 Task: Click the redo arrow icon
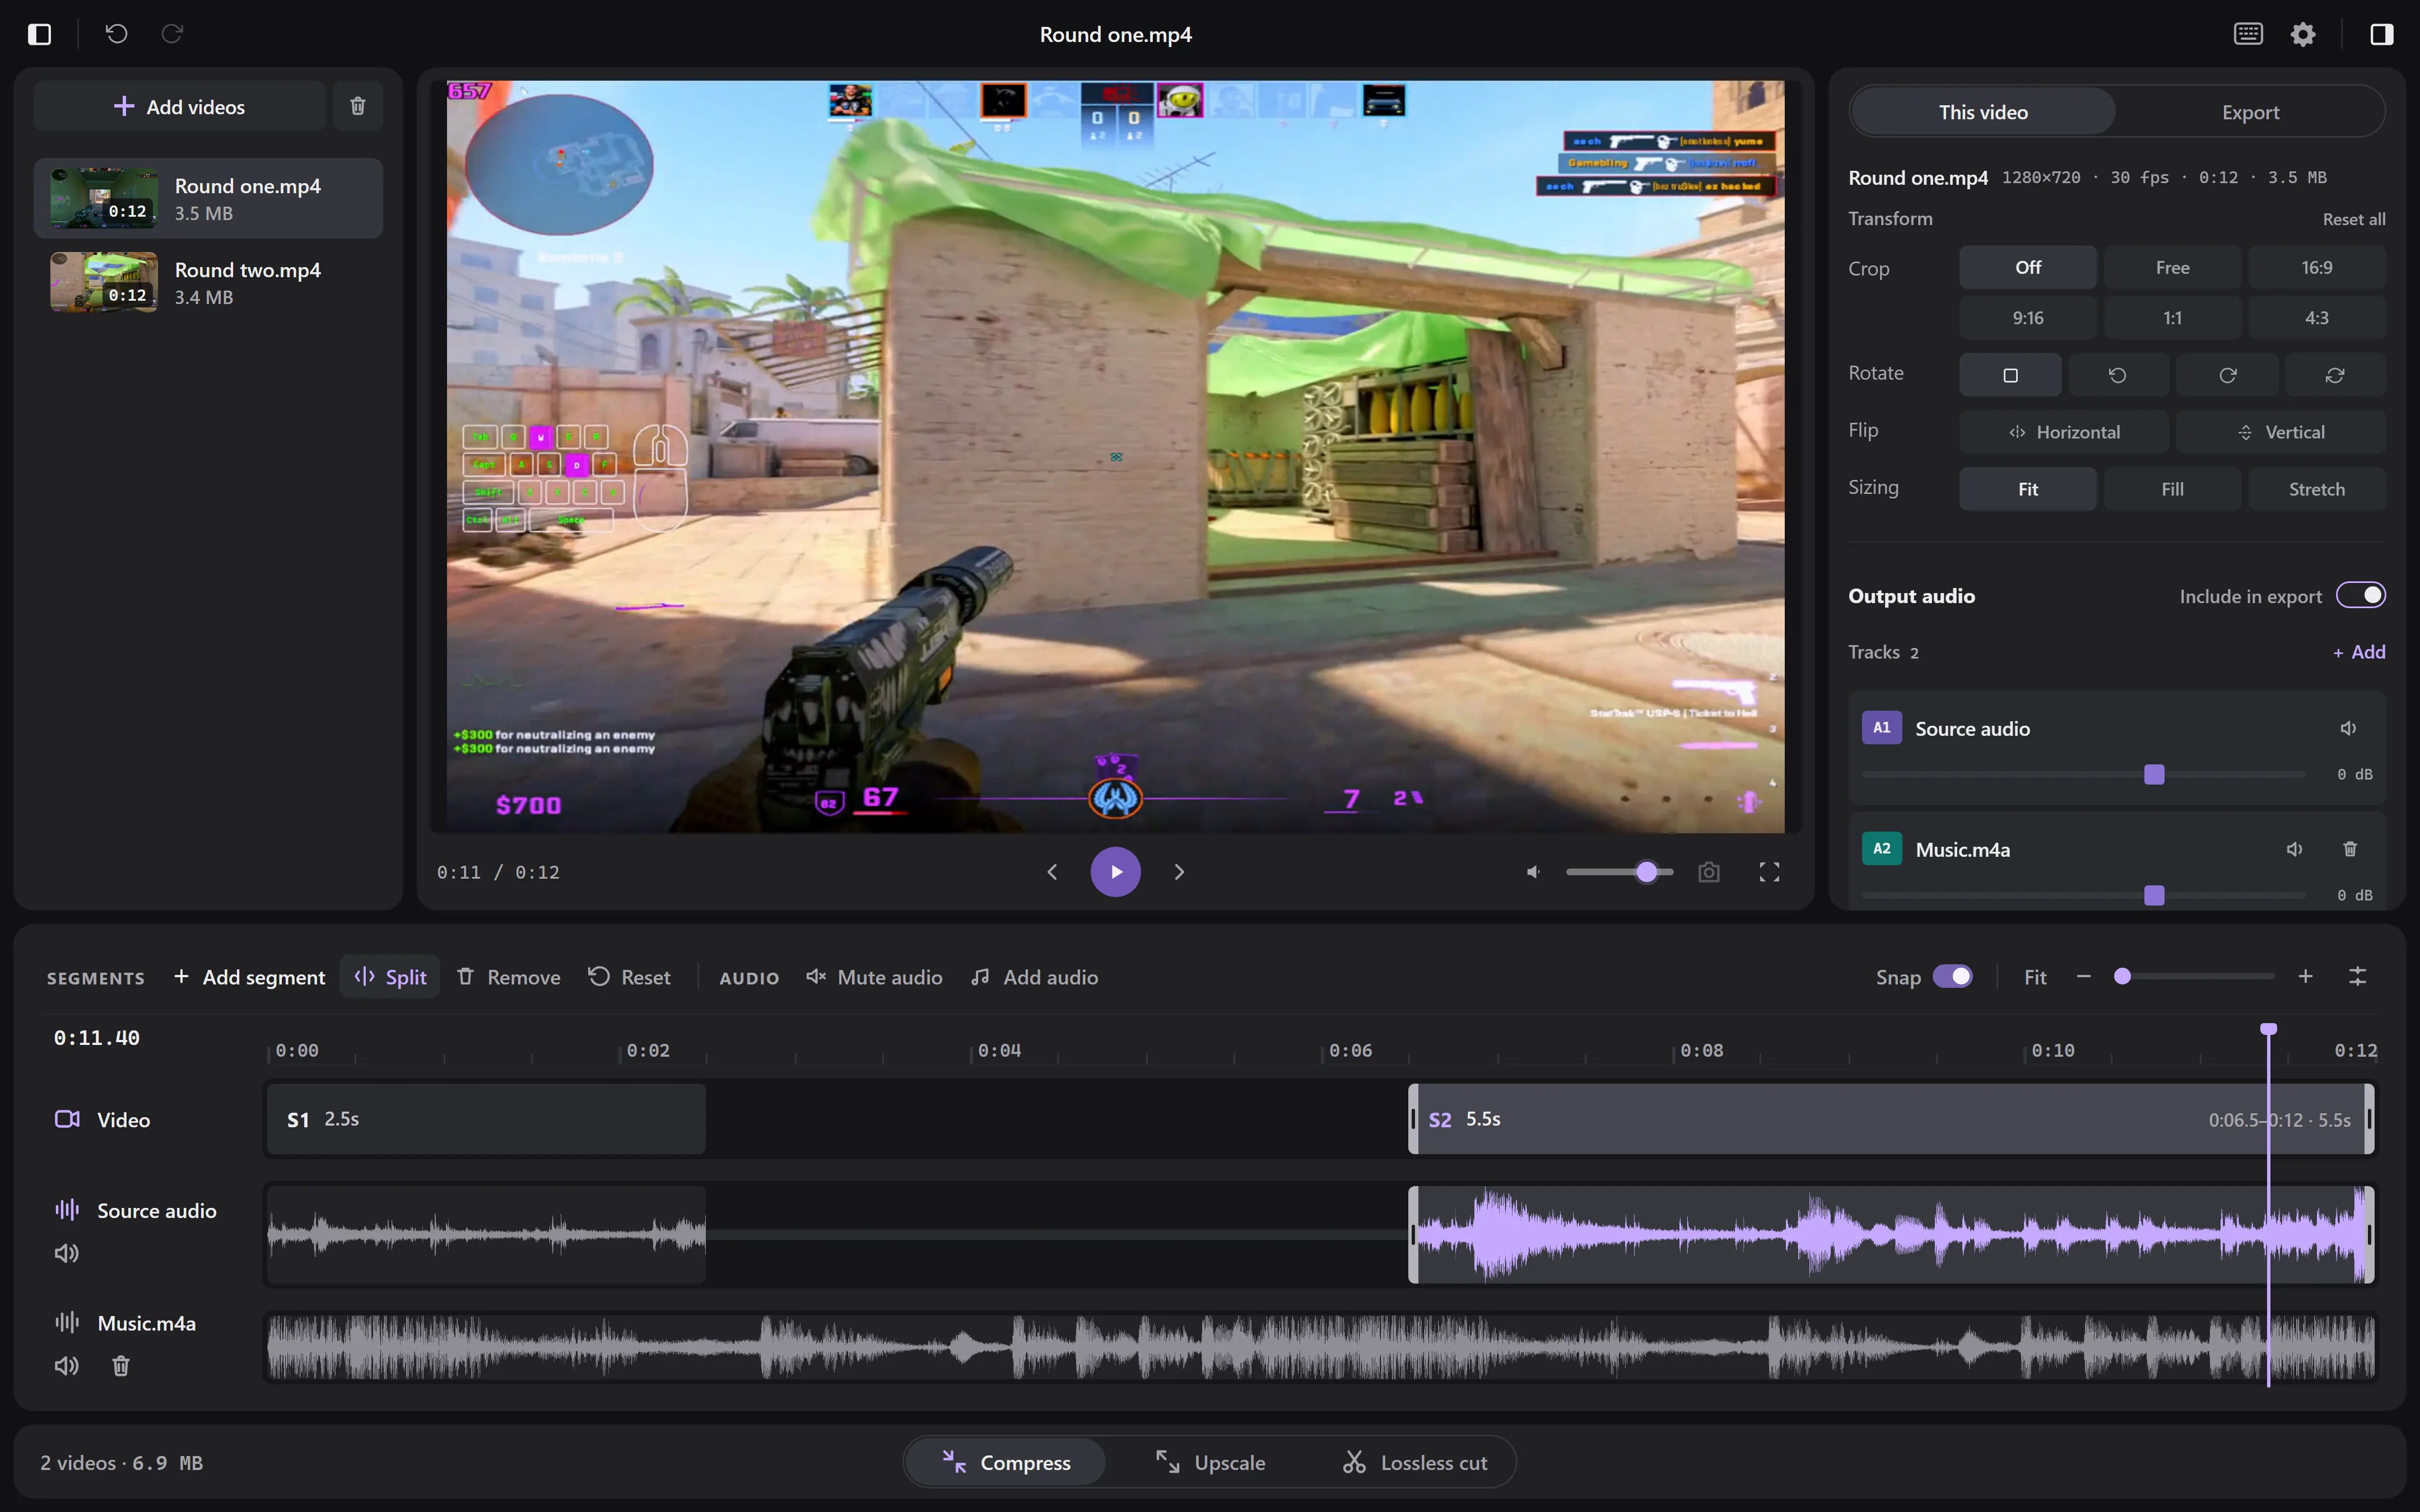(x=172, y=34)
